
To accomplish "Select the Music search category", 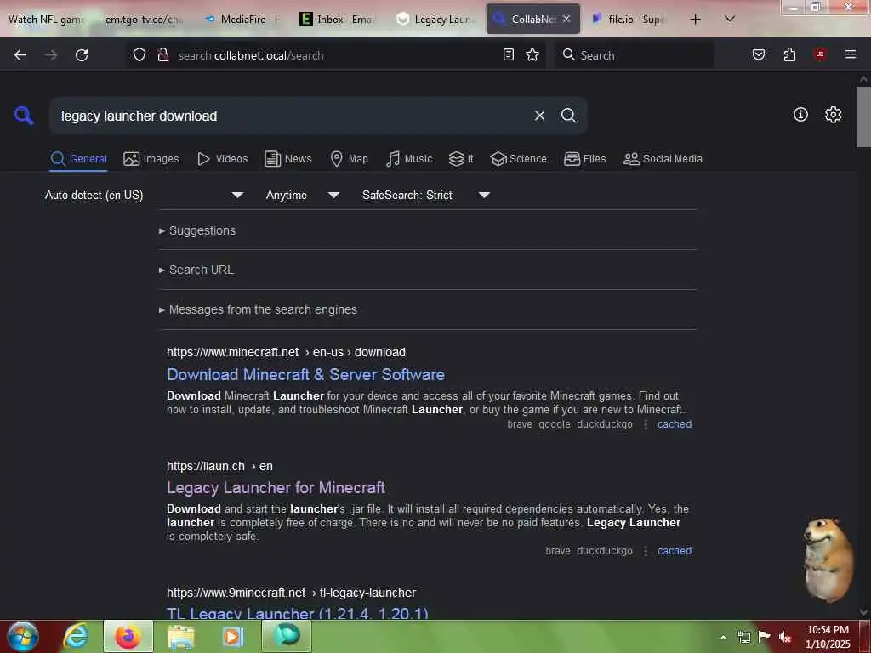I will [409, 159].
